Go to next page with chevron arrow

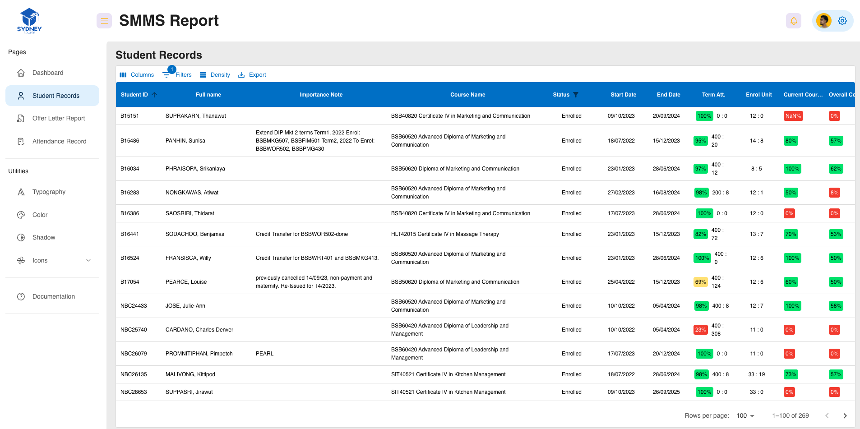point(845,415)
